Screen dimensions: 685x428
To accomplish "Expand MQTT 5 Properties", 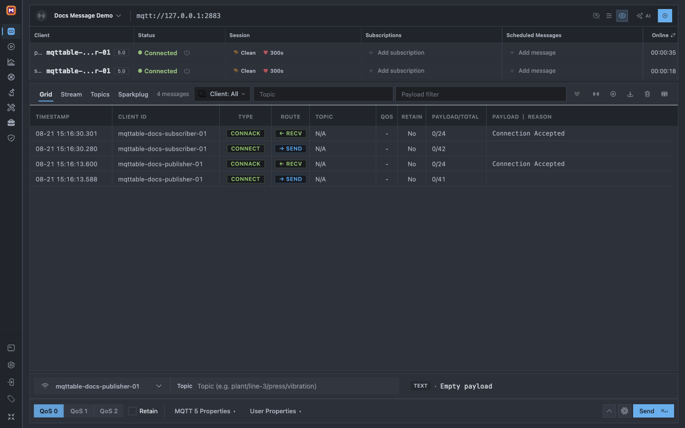I will tap(205, 411).
